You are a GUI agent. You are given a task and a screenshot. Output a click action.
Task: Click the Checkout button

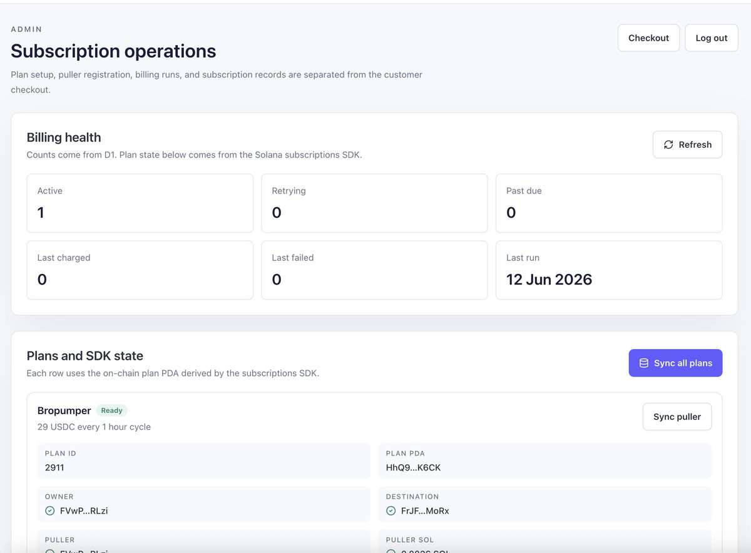(648, 38)
